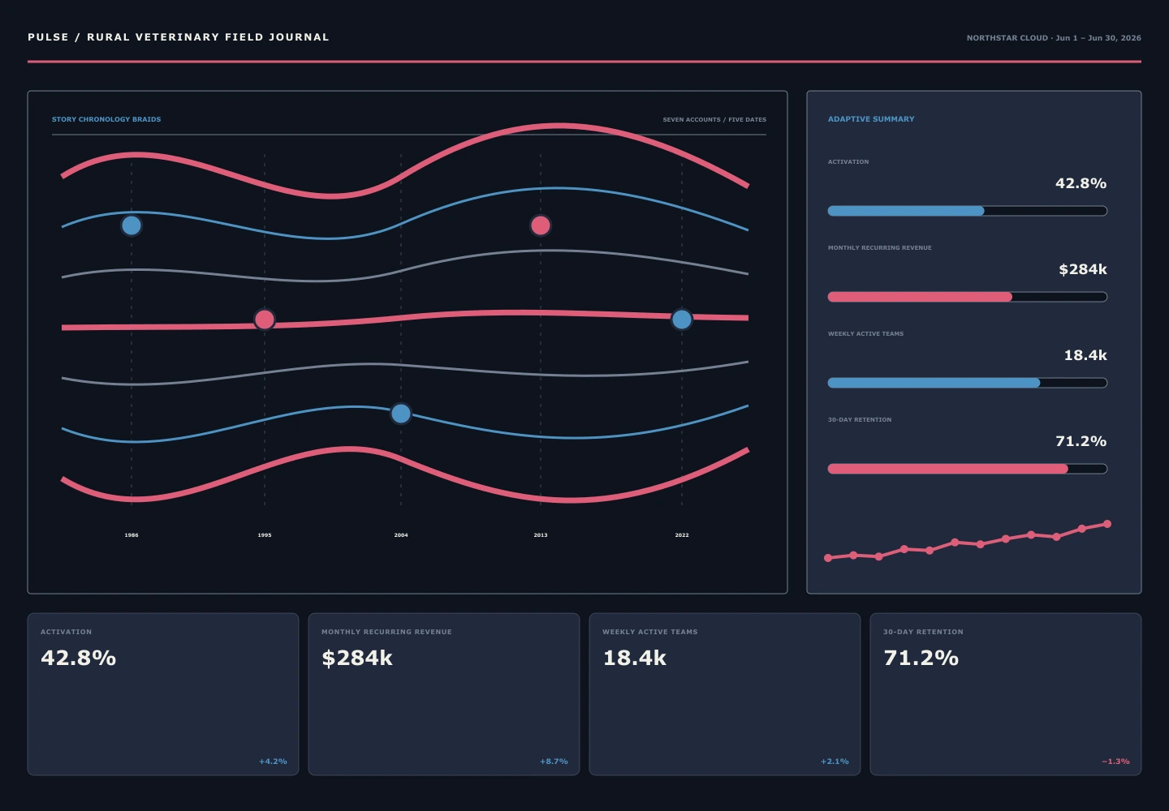Open the 30-Day Retention 71.2% card
The height and width of the screenshot is (811, 1169).
click(1006, 694)
